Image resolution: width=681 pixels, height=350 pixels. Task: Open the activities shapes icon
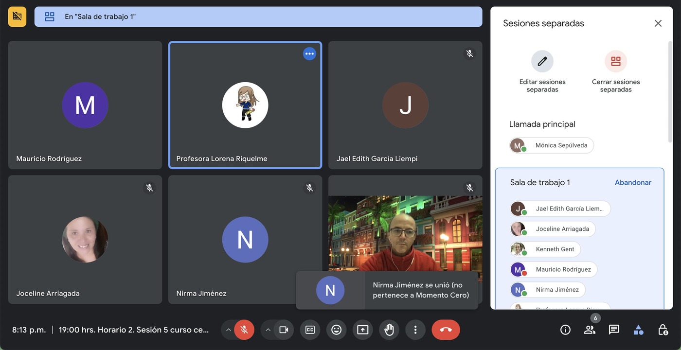[639, 330]
